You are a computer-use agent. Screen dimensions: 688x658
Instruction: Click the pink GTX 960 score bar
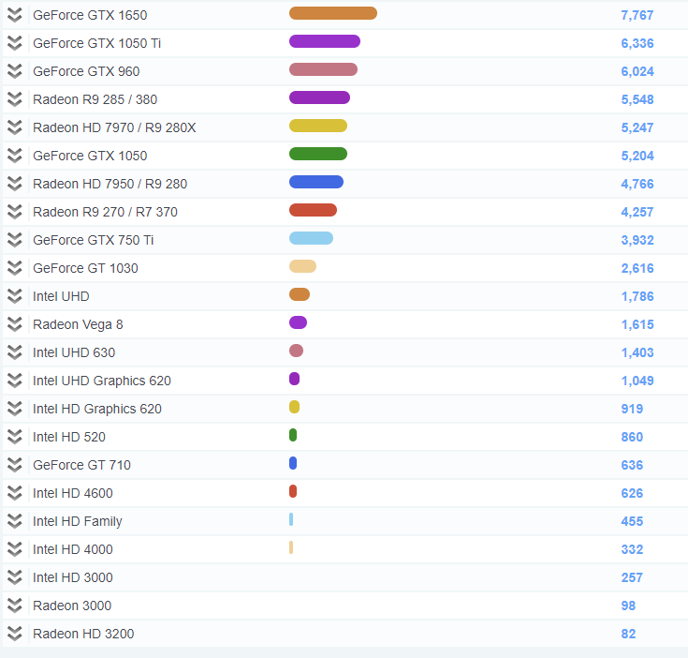(x=323, y=69)
